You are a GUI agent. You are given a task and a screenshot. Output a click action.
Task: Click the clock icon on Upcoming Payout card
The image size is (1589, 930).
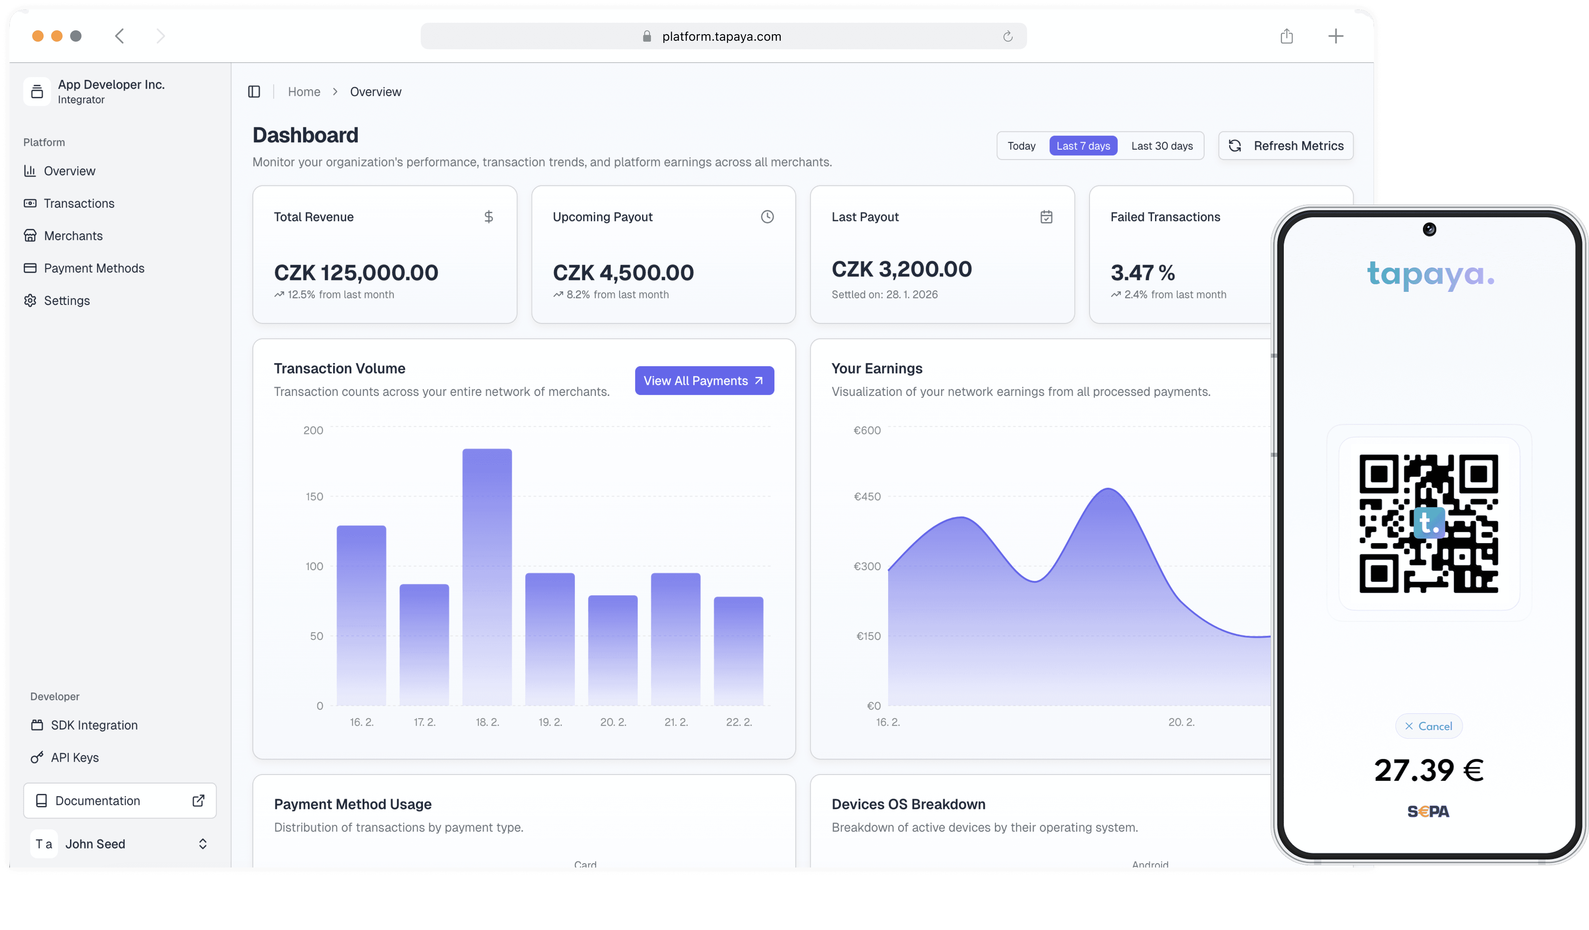767,216
